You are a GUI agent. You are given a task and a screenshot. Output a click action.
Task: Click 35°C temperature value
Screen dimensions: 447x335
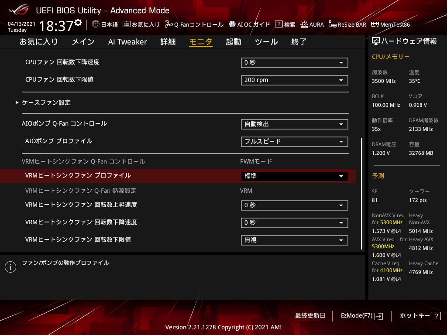[x=415, y=81]
